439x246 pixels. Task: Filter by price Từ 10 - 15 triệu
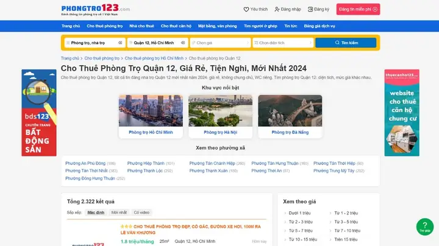click(303, 239)
